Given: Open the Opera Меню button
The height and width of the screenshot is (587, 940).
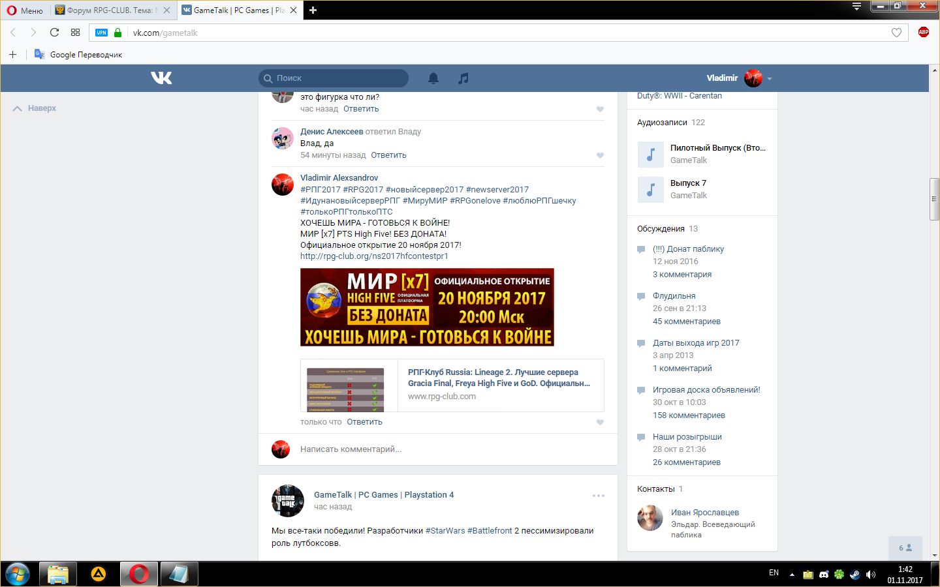Looking at the screenshot, I should point(25,10).
